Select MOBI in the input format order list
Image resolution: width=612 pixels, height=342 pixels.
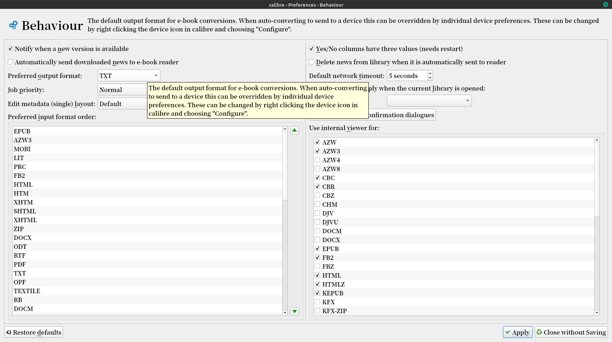pos(147,149)
